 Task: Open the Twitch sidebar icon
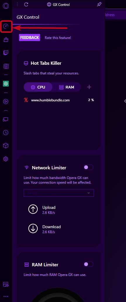pyautogui.click(x=6, y=53)
